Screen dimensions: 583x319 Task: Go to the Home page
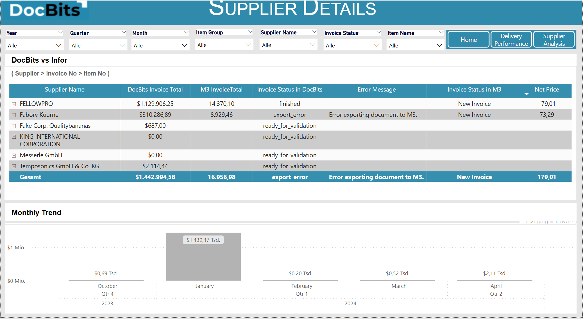click(468, 40)
